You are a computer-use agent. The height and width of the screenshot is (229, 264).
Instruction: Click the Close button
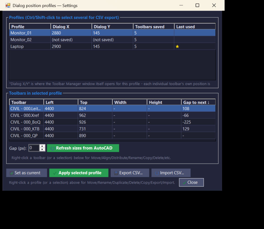point(191,182)
